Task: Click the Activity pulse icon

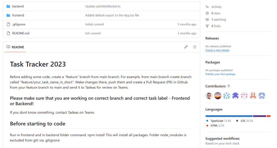Action: pyautogui.click(x=207, y=7)
